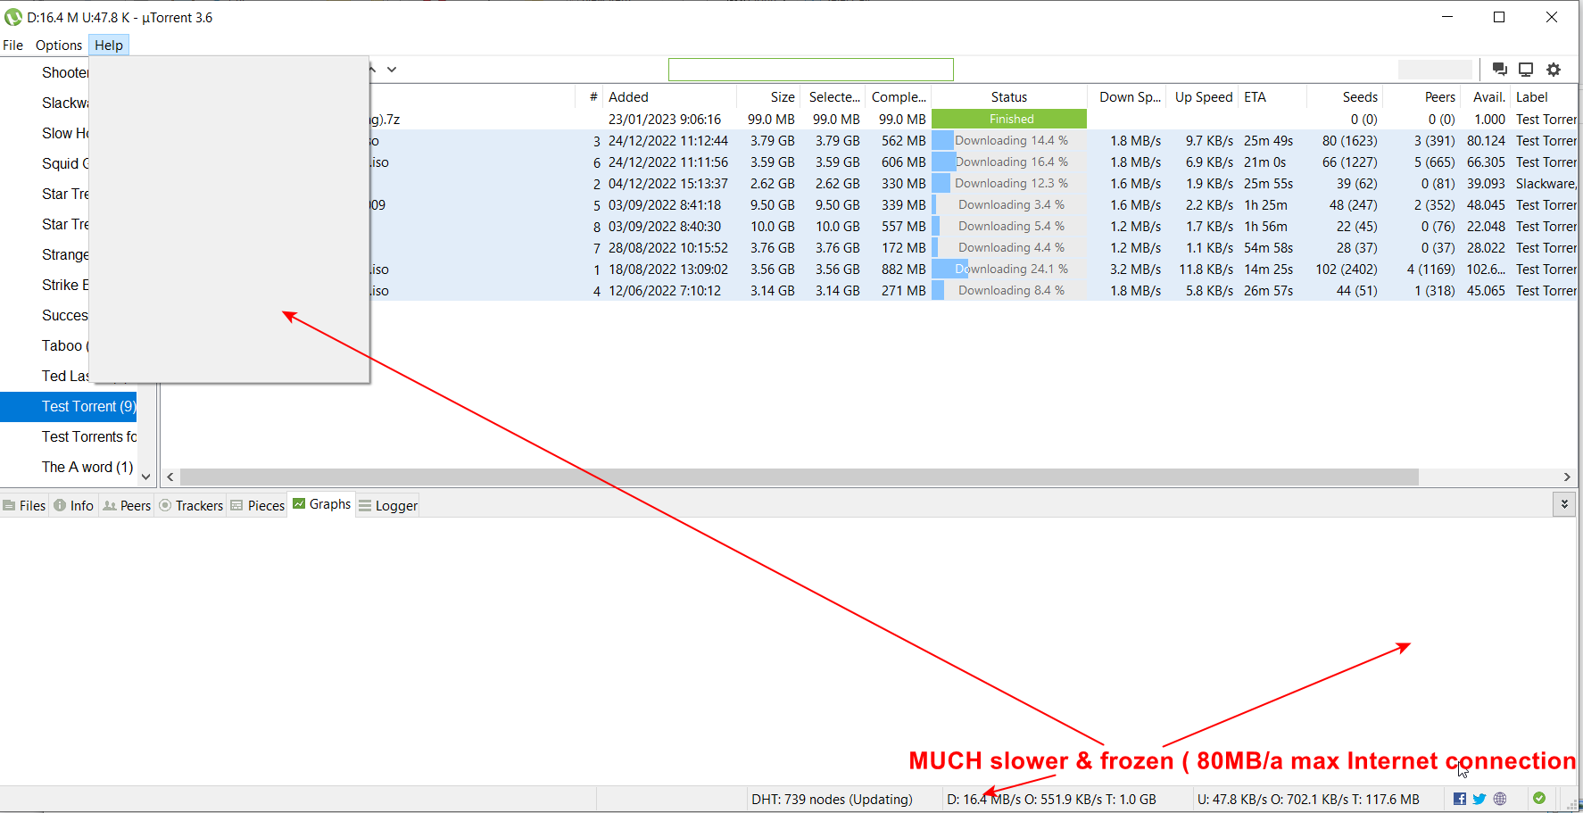Screen dimensions: 1583x813
Task: Open the Options menu
Action: [x=59, y=45]
